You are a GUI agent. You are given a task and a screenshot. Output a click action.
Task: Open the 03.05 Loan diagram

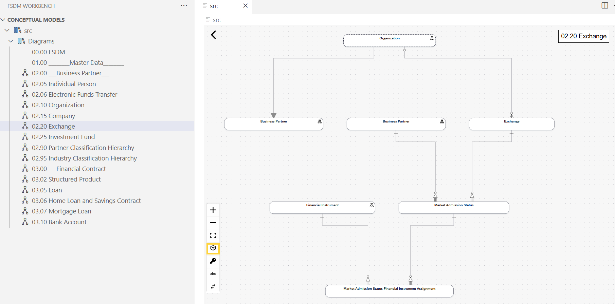[x=47, y=190]
